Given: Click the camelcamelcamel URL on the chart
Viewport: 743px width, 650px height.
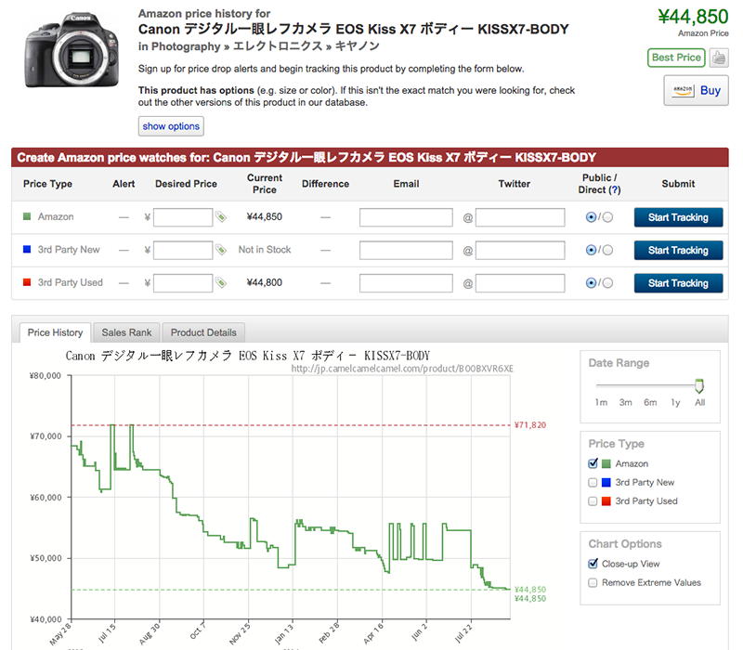Looking at the screenshot, I should coord(402,369).
